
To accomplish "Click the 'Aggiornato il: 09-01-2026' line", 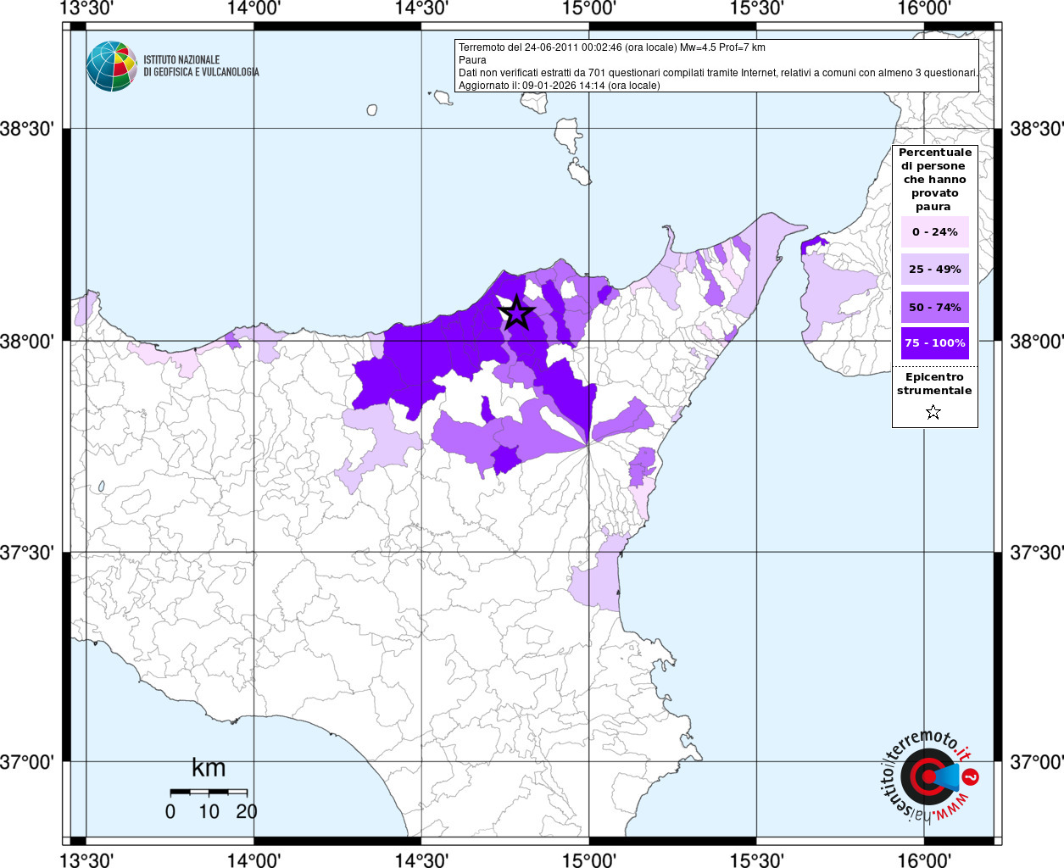I will [560, 86].
